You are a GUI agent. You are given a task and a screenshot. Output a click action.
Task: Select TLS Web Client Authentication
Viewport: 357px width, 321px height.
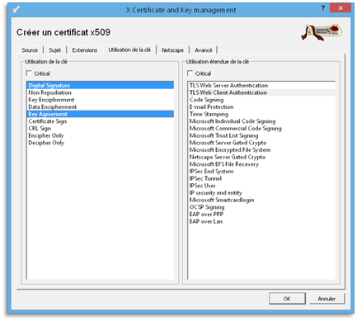pos(261,92)
